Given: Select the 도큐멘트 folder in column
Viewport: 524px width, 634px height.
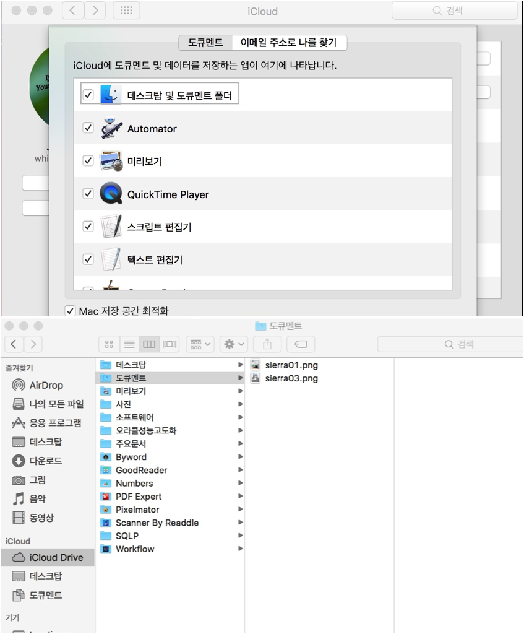Looking at the screenshot, I should (x=170, y=378).
